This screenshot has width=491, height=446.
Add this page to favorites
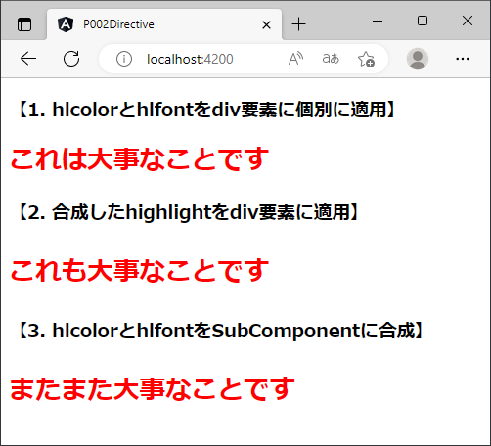(x=366, y=59)
